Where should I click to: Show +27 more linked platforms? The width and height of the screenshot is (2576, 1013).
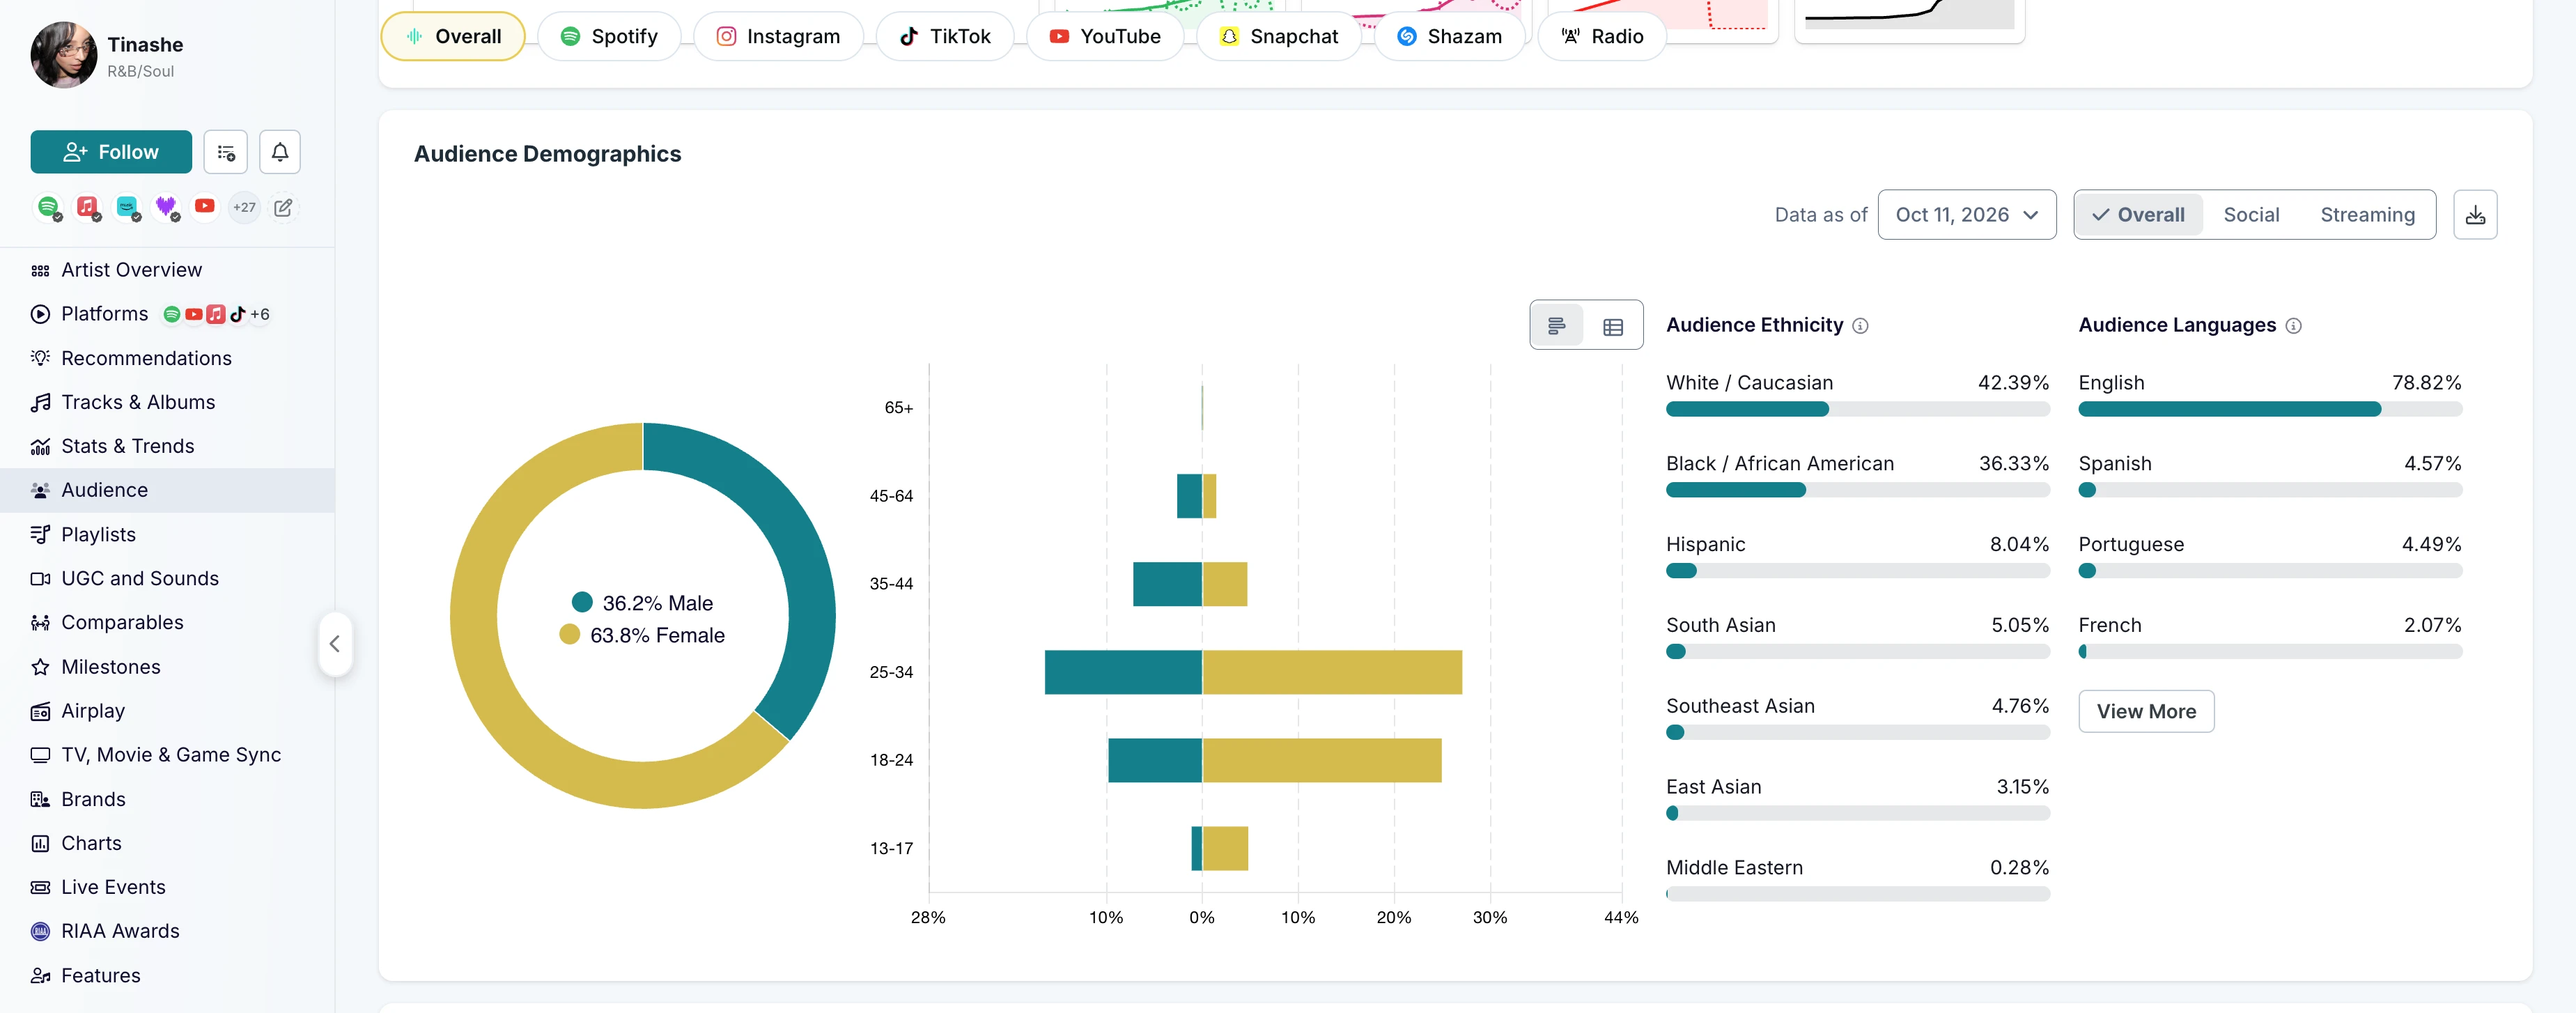click(x=244, y=207)
